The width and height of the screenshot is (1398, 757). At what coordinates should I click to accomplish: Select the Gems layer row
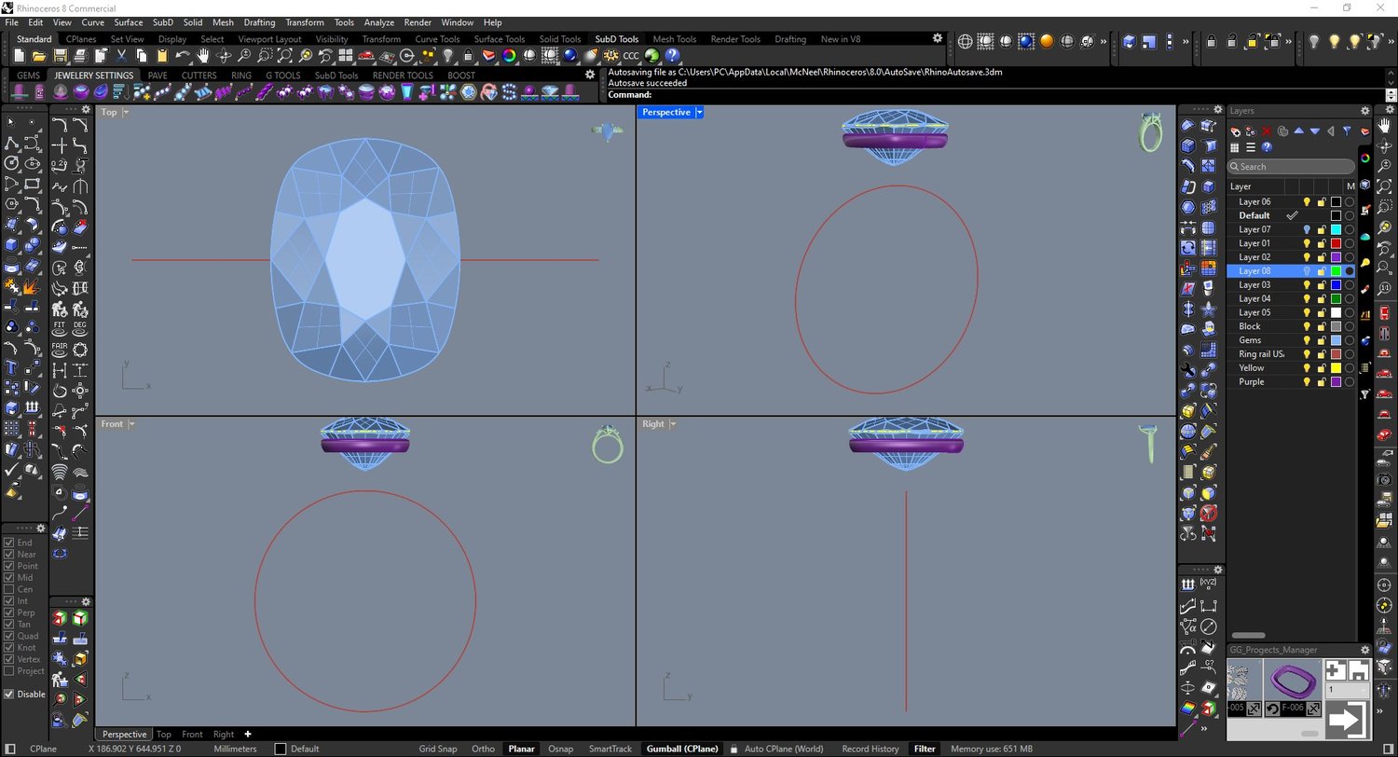[1291, 340]
